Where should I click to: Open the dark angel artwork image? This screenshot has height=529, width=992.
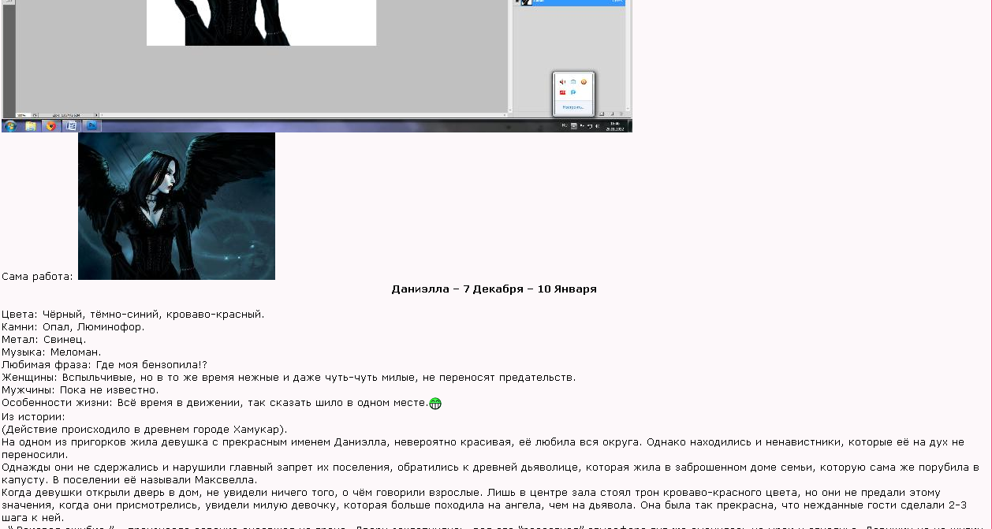tap(177, 206)
